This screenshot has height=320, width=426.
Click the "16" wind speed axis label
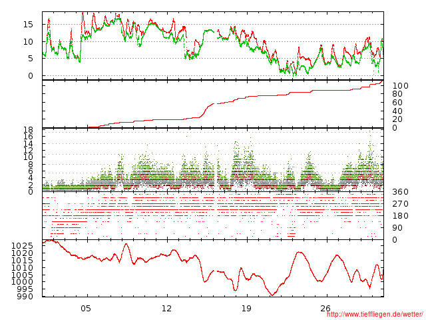pos(28,137)
